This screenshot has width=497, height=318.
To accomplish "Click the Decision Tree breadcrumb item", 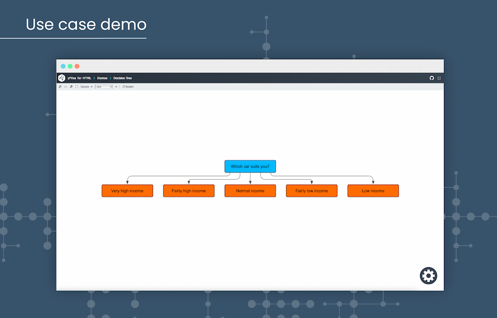I will [x=123, y=78].
